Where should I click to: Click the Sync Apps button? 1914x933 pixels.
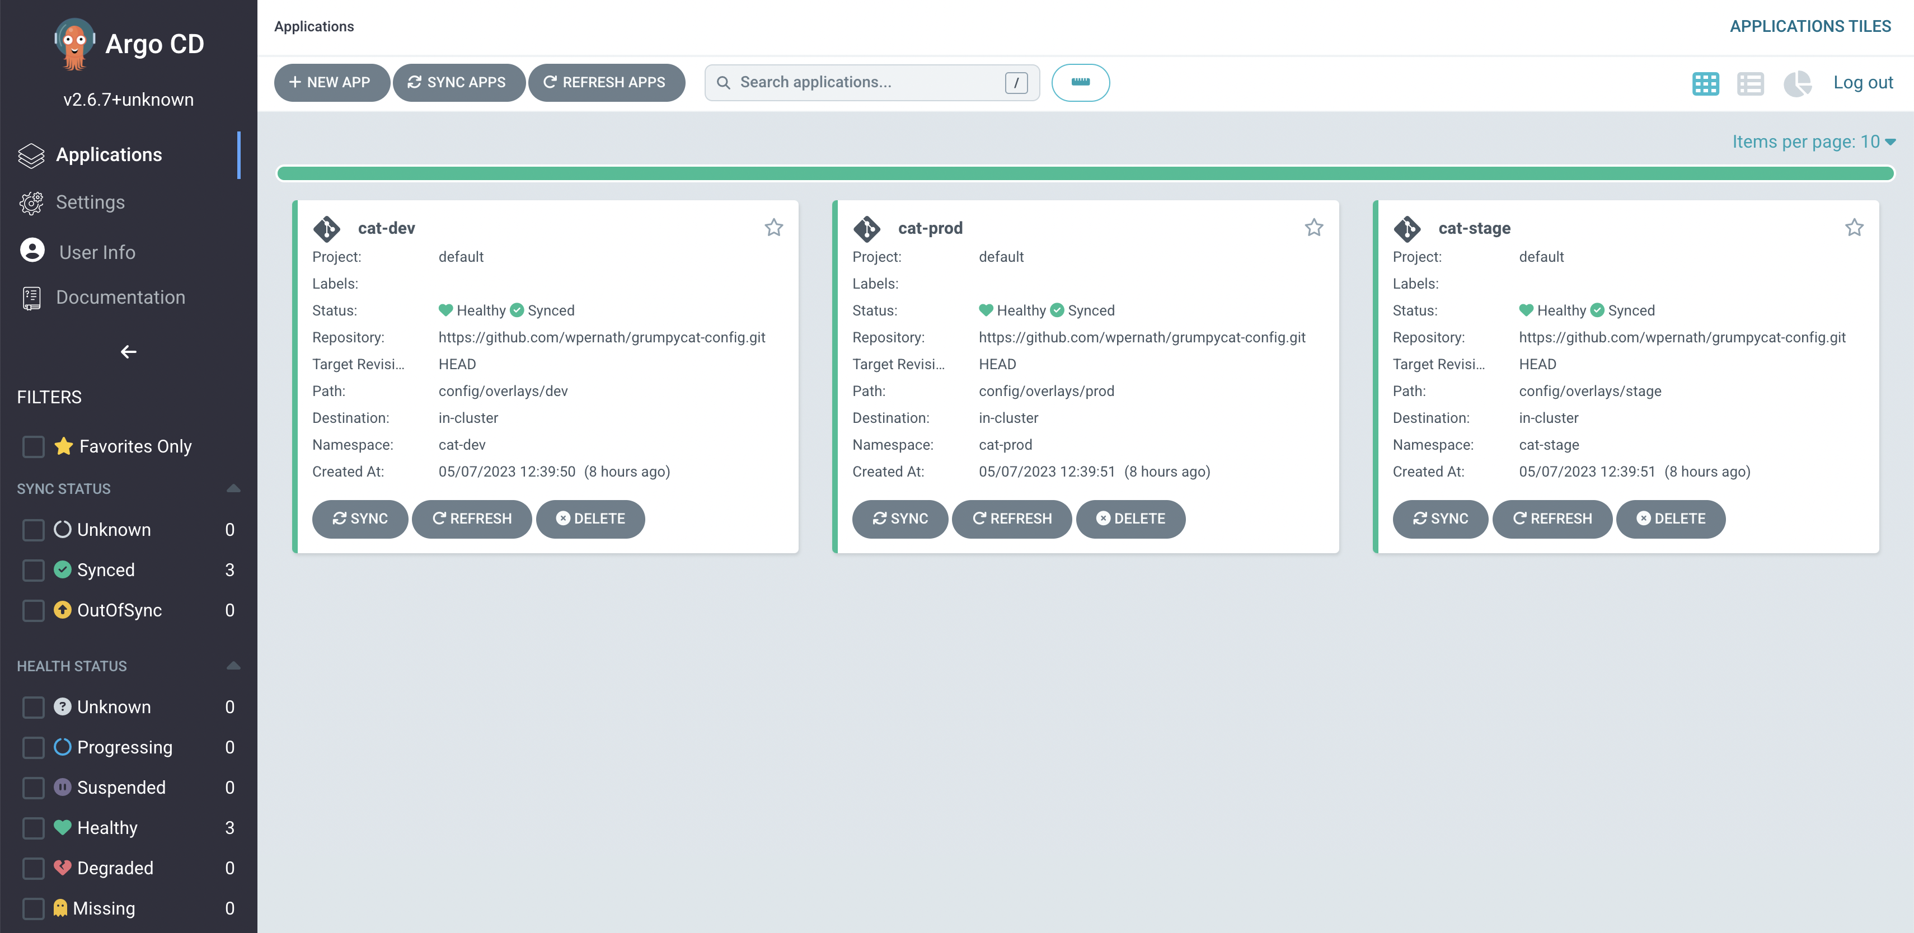458,82
